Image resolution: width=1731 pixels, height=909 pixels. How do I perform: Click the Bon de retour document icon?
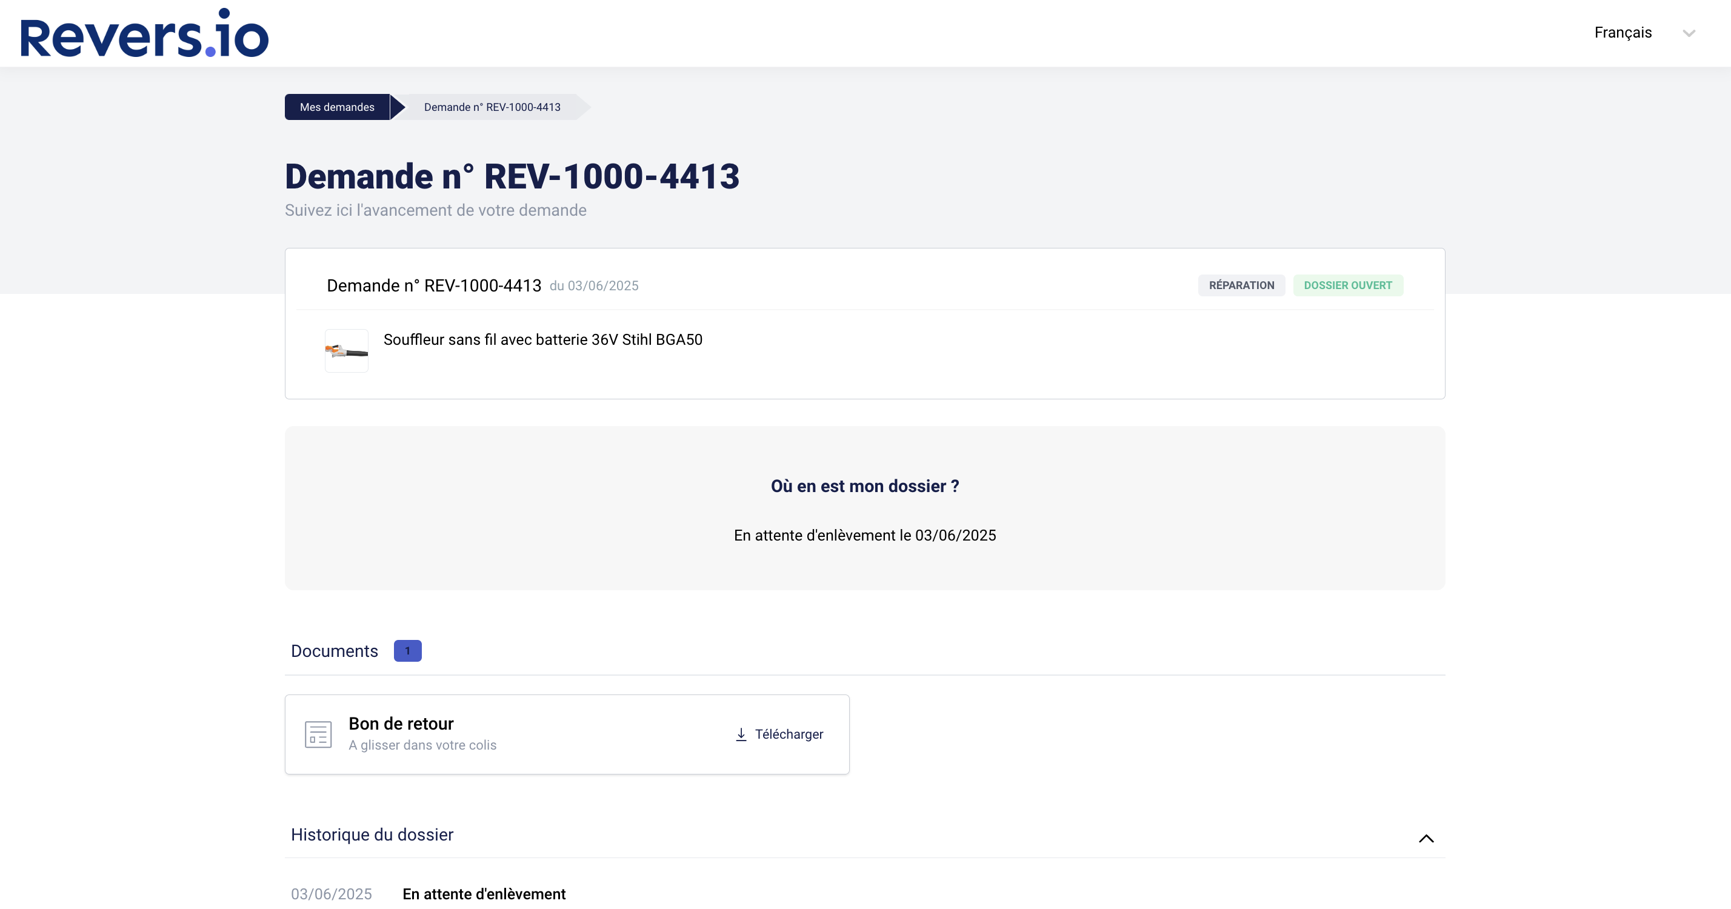(x=318, y=734)
